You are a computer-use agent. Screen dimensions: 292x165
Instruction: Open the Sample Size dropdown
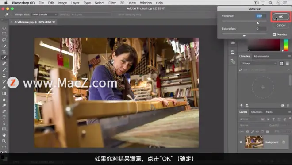(x=44, y=15)
